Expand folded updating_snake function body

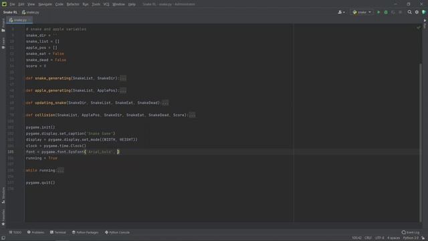pyautogui.click(x=165, y=102)
